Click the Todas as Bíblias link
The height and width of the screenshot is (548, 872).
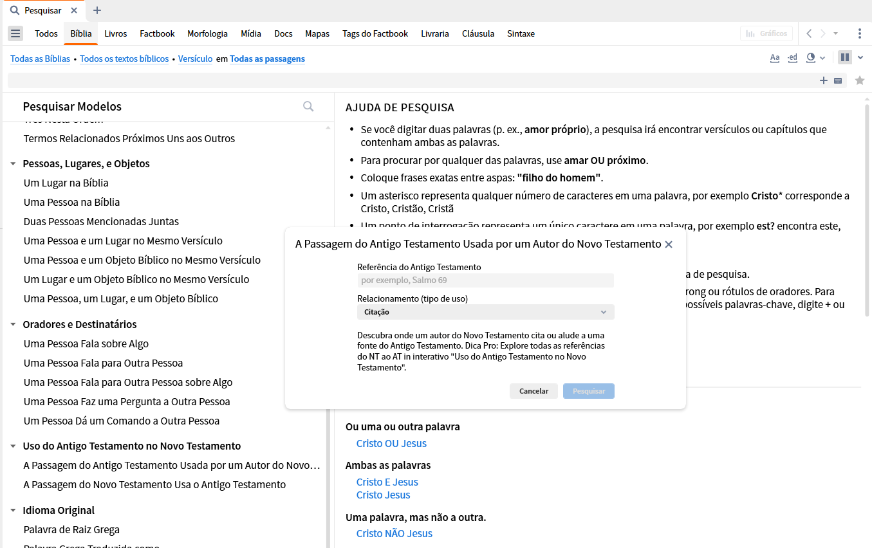41,59
